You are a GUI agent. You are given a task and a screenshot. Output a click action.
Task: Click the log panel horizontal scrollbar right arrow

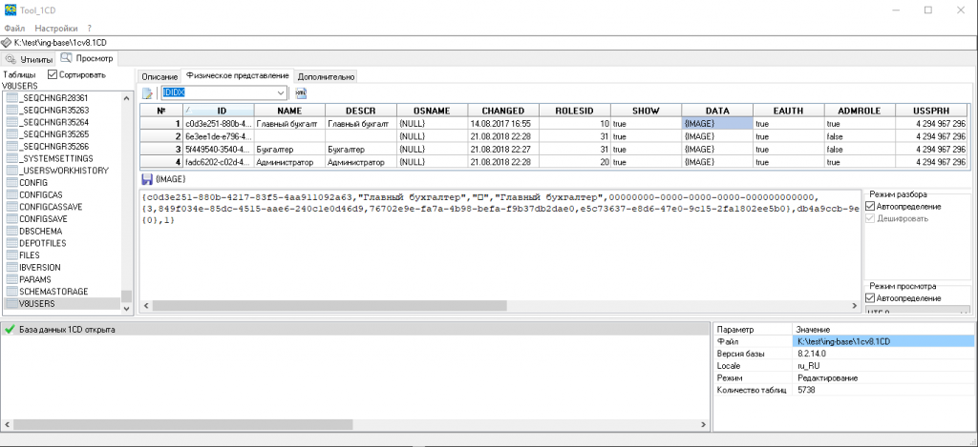(x=704, y=425)
